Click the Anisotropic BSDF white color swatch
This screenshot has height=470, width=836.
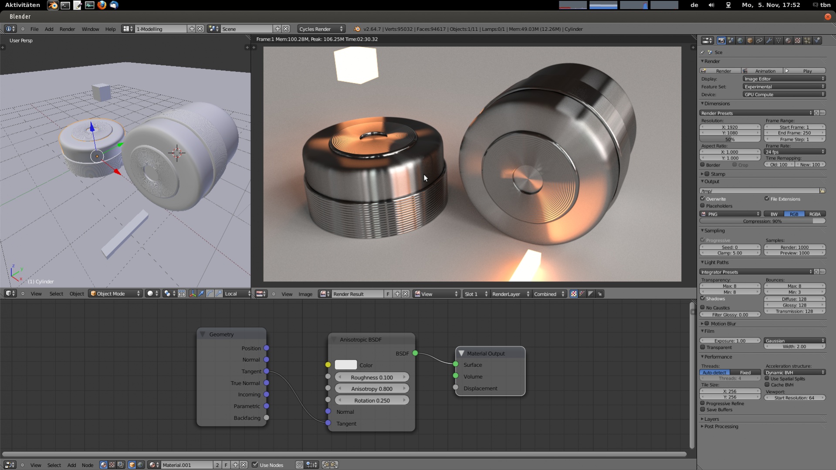[x=345, y=365]
